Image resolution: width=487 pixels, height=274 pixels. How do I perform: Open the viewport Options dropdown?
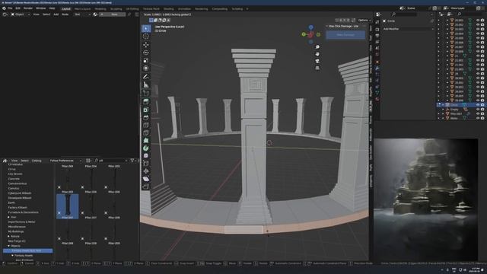coord(364,21)
